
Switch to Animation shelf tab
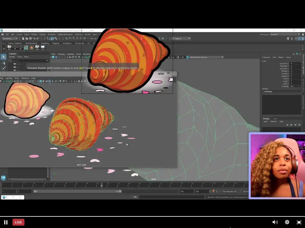point(67,43)
